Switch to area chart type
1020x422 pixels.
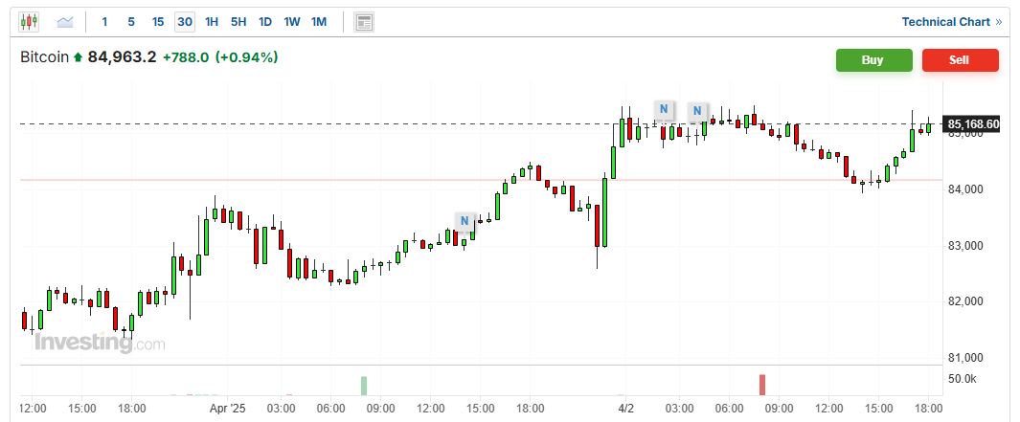click(65, 21)
